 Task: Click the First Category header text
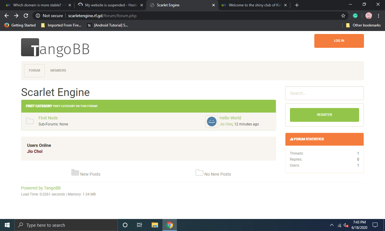click(39, 106)
